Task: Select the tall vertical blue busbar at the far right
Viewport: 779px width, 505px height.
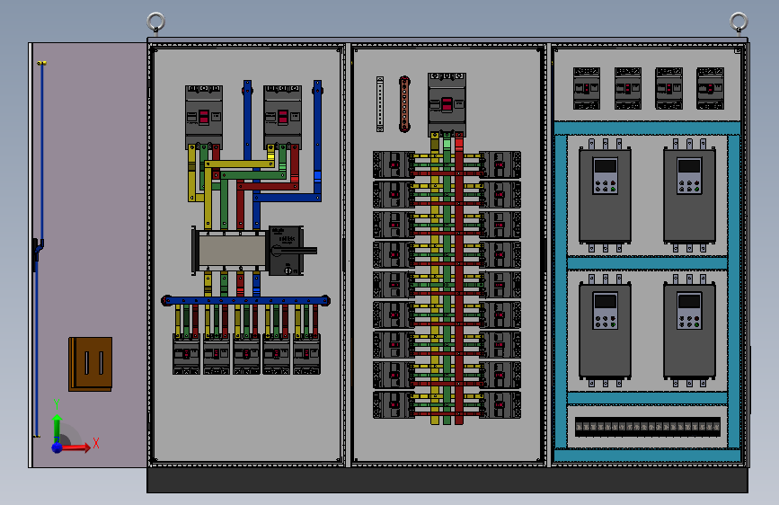Action: coord(317,139)
